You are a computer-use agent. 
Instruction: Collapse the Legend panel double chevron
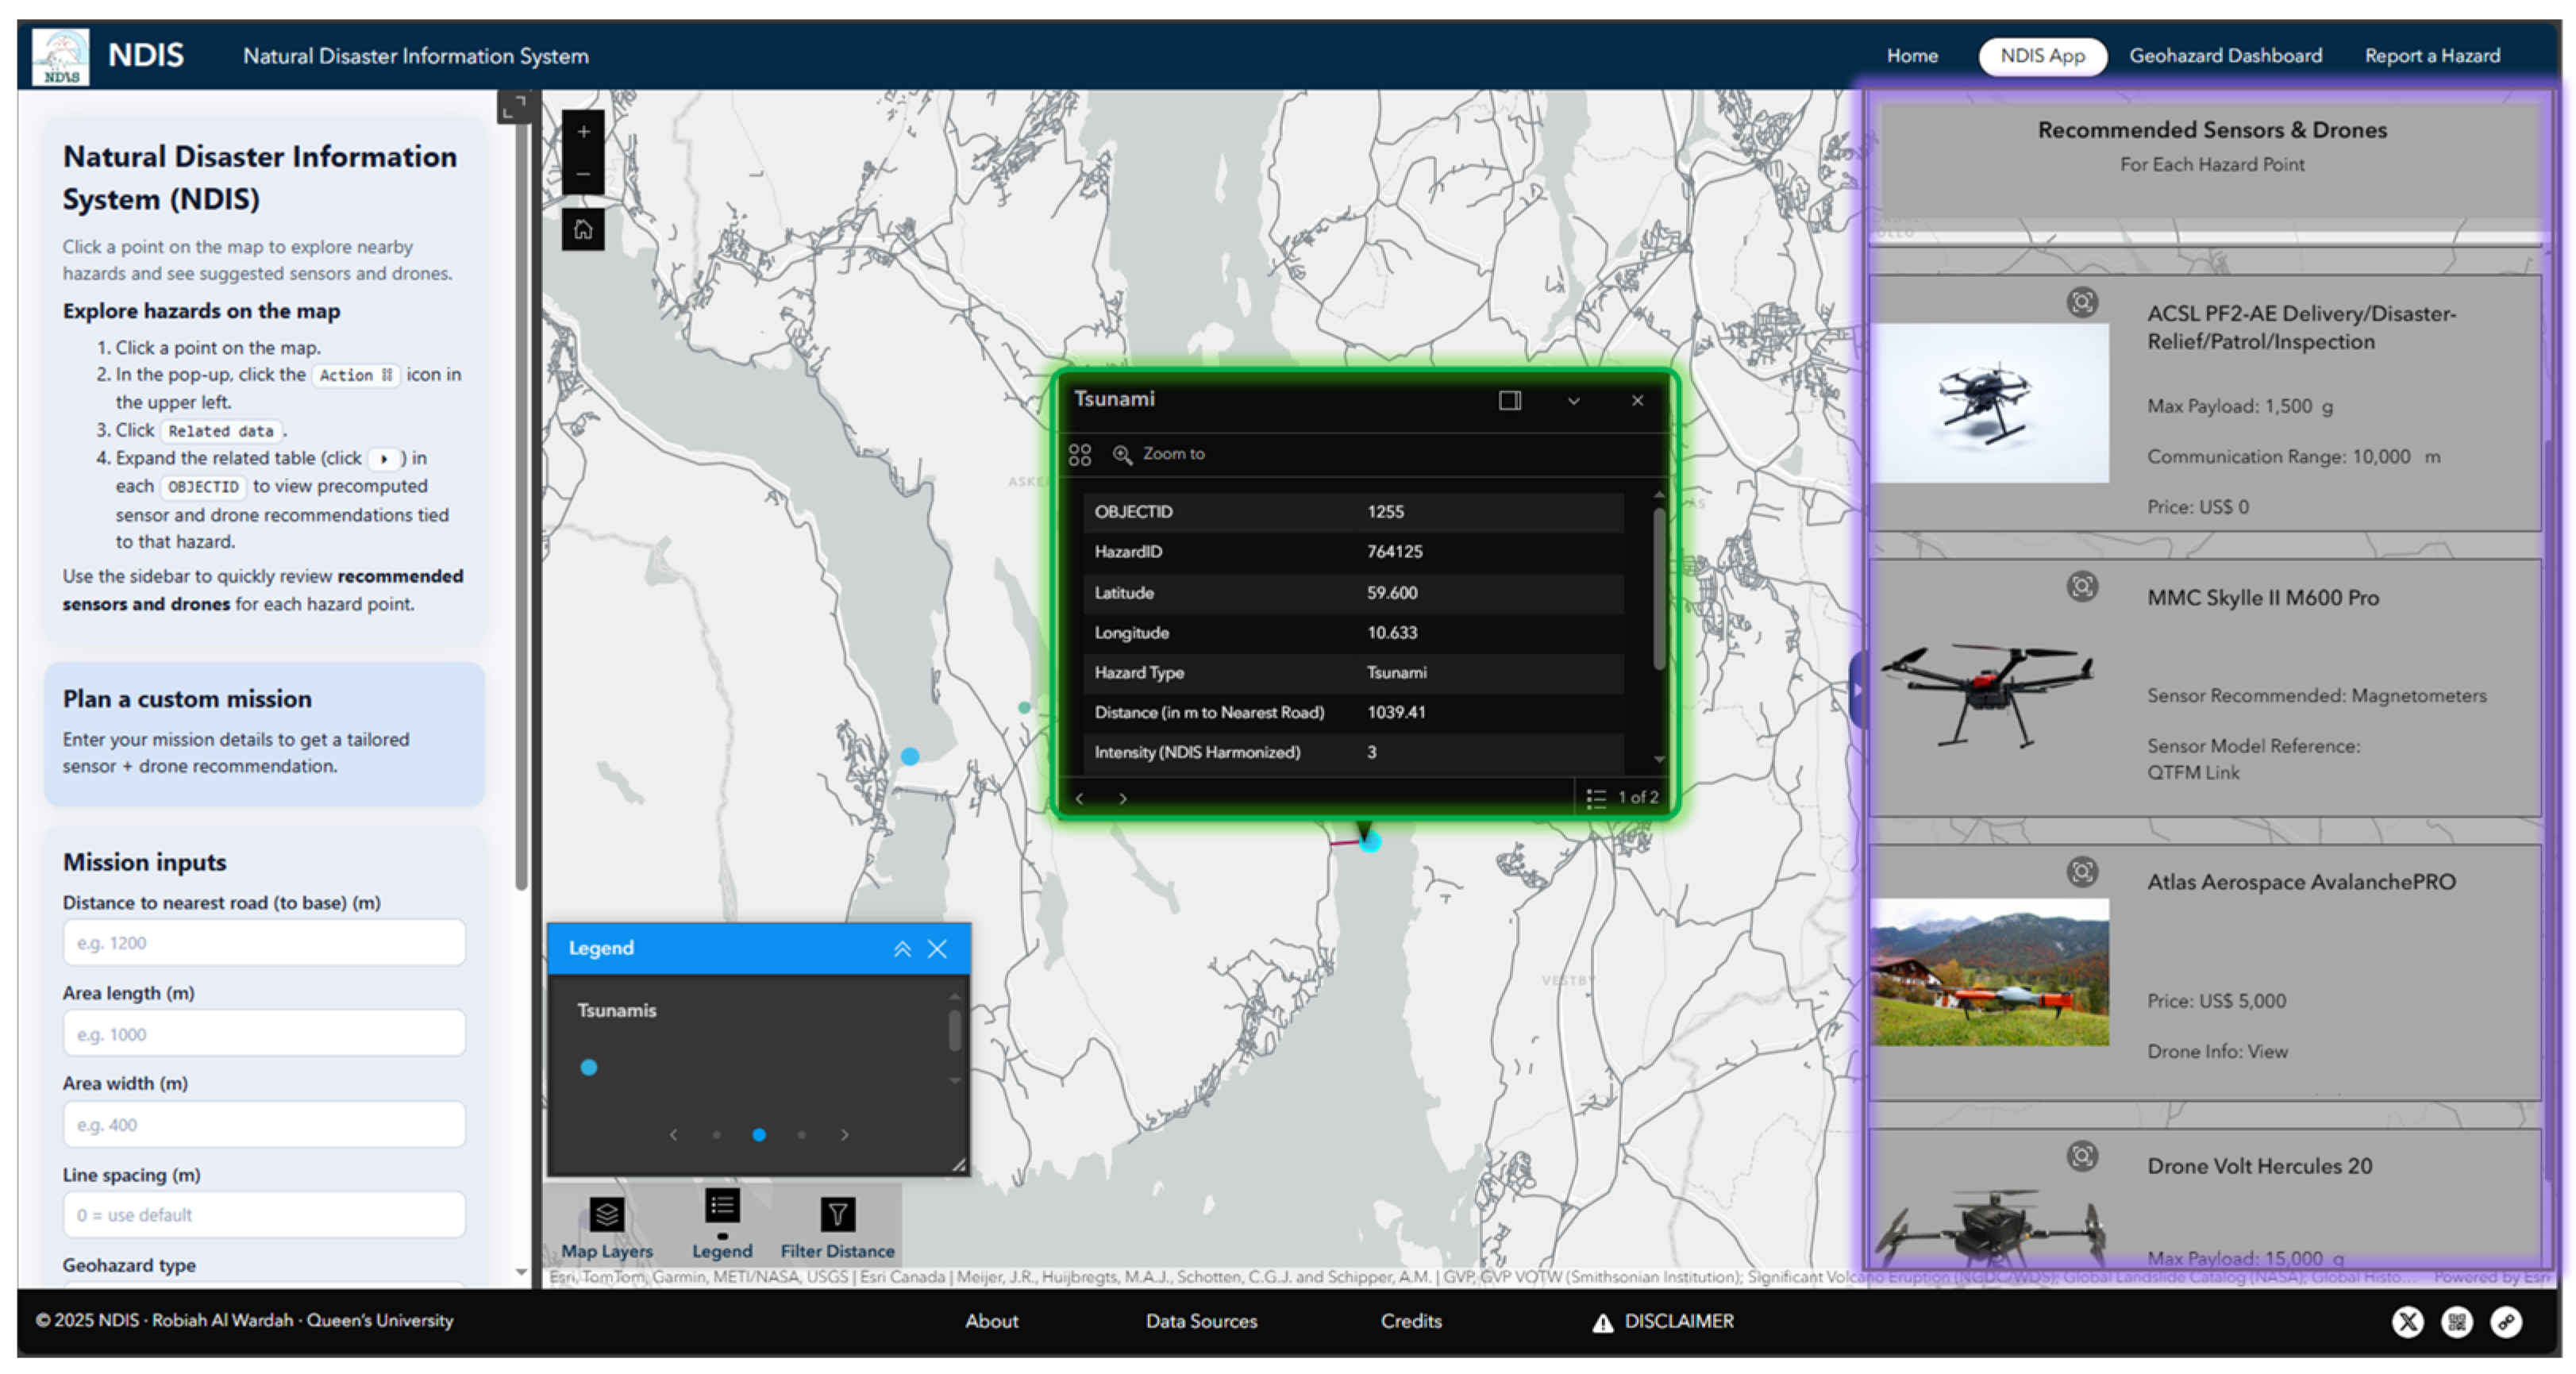coord(902,949)
